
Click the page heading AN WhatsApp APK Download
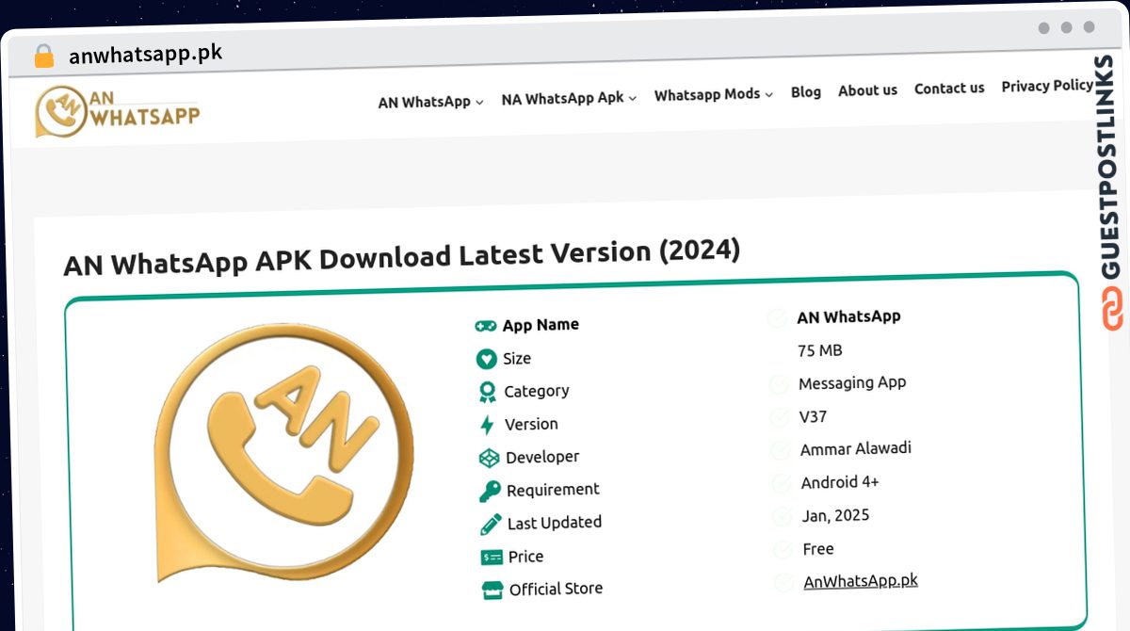click(x=402, y=257)
